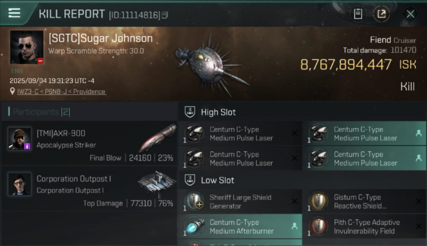Open Sugar Johnson's portrait
The height and width of the screenshot is (246, 427).
(27, 47)
